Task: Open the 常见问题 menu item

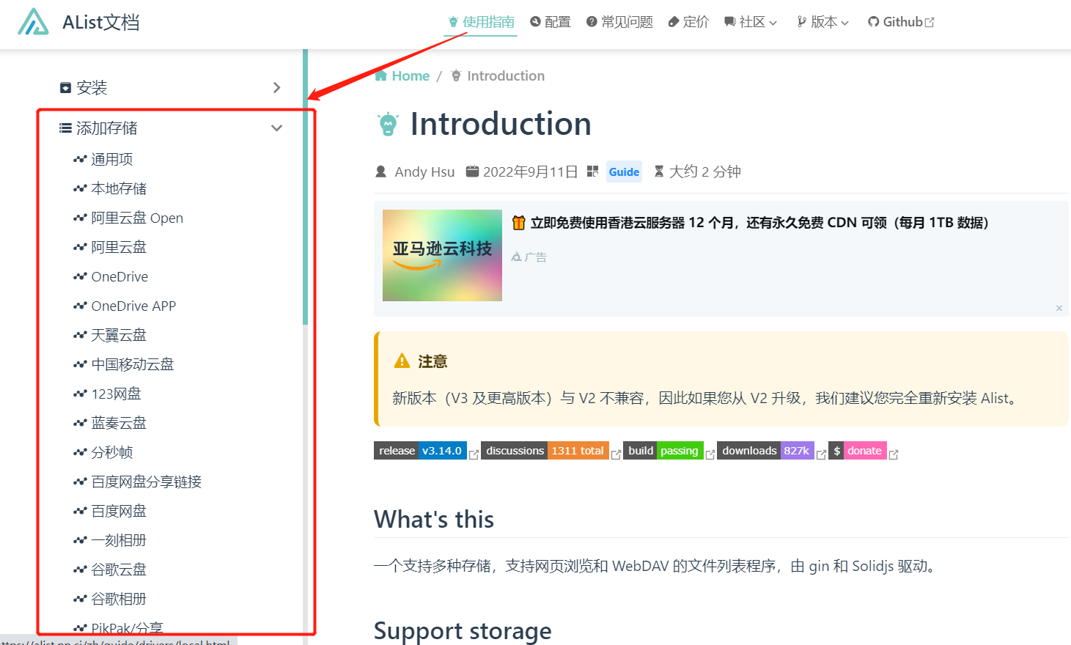Action: (619, 21)
